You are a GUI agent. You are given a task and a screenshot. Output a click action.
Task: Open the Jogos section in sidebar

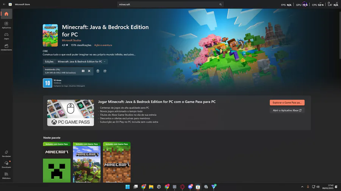tap(6, 36)
